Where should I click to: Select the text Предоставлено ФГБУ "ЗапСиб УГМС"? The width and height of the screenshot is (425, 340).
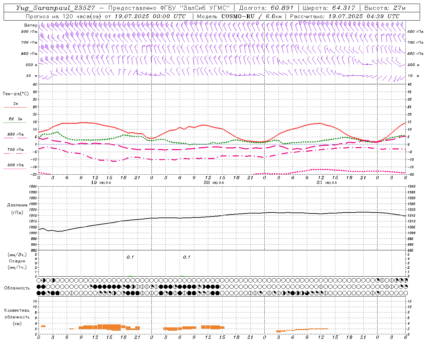tap(169, 8)
